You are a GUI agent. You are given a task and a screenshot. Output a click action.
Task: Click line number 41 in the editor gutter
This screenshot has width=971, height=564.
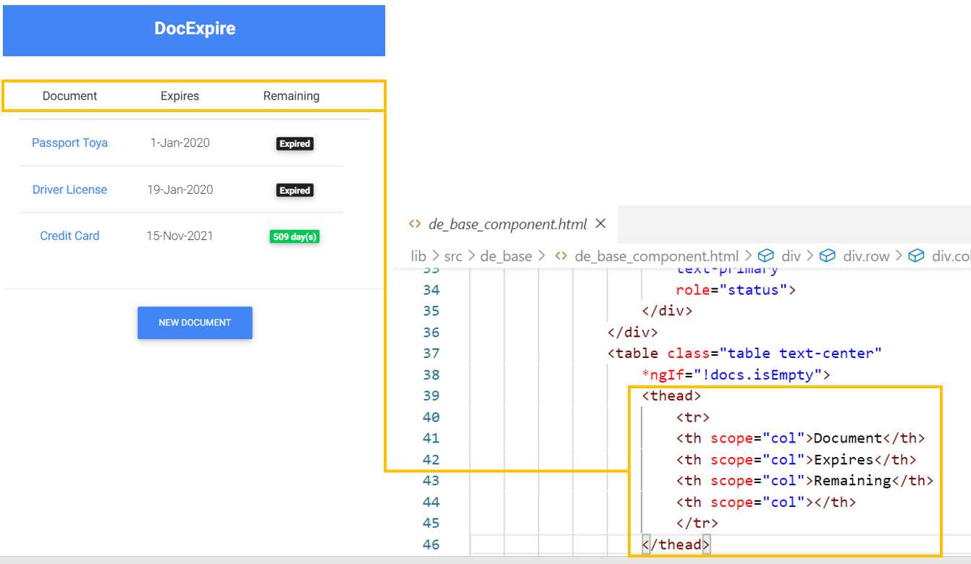click(x=431, y=438)
